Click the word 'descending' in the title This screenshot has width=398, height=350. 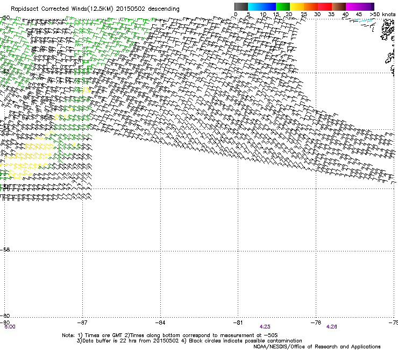click(x=164, y=9)
